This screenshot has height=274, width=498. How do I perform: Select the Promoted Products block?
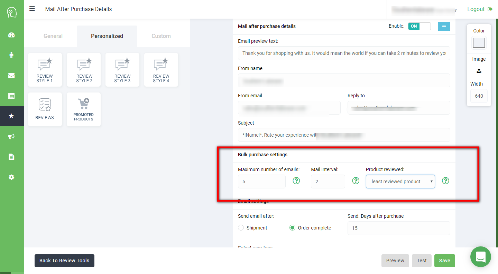(x=84, y=109)
